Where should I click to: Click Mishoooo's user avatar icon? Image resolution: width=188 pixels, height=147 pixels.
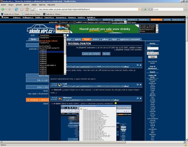(60, 99)
